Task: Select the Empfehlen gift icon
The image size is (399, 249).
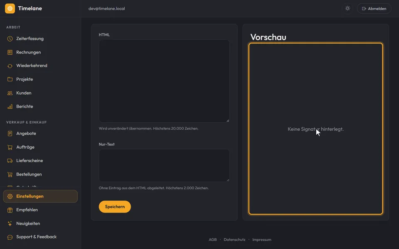Action: 10,210
